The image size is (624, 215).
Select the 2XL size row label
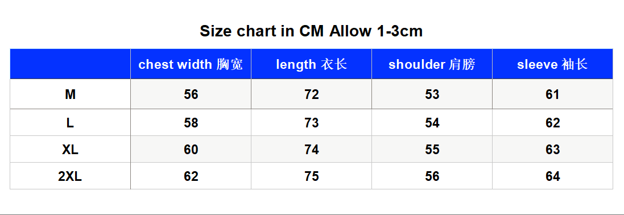tap(70, 176)
